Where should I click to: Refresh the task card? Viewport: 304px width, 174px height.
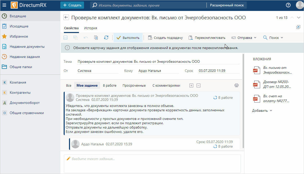click(x=106, y=38)
